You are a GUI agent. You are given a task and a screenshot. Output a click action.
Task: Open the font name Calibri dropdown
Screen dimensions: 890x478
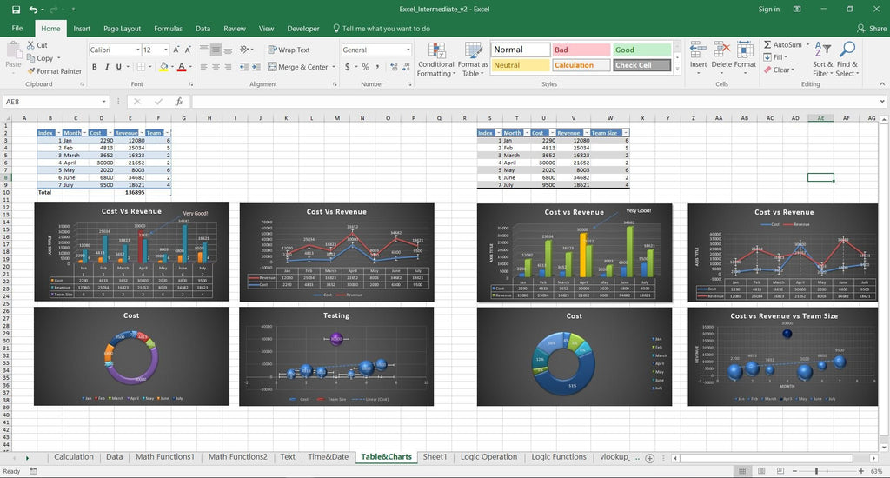[x=138, y=50]
